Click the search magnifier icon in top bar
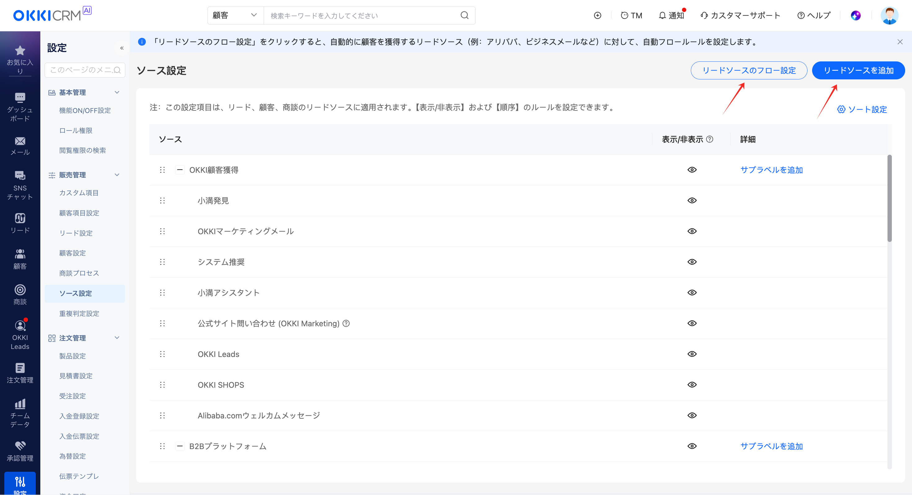The image size is (912, 495). 464,15
